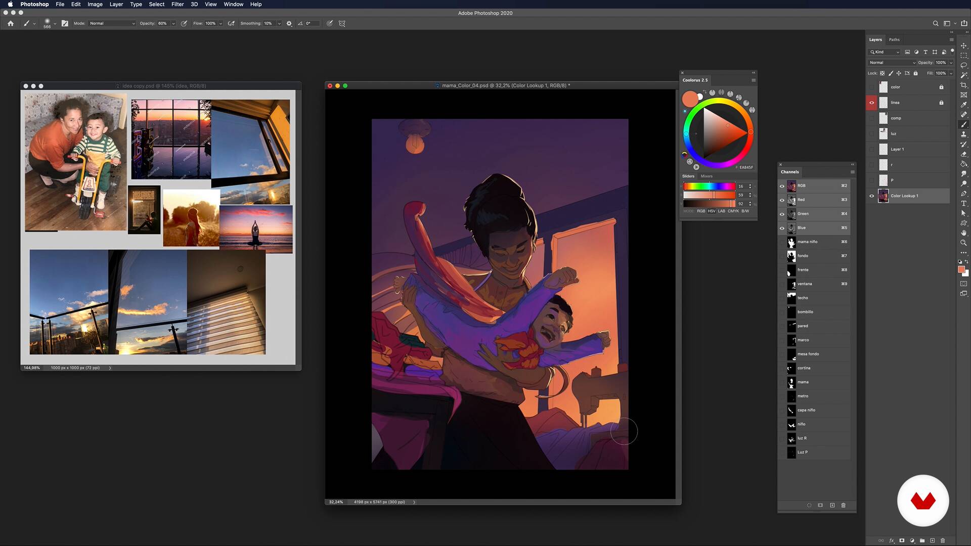Show the mama niño channel

[782, 242]
